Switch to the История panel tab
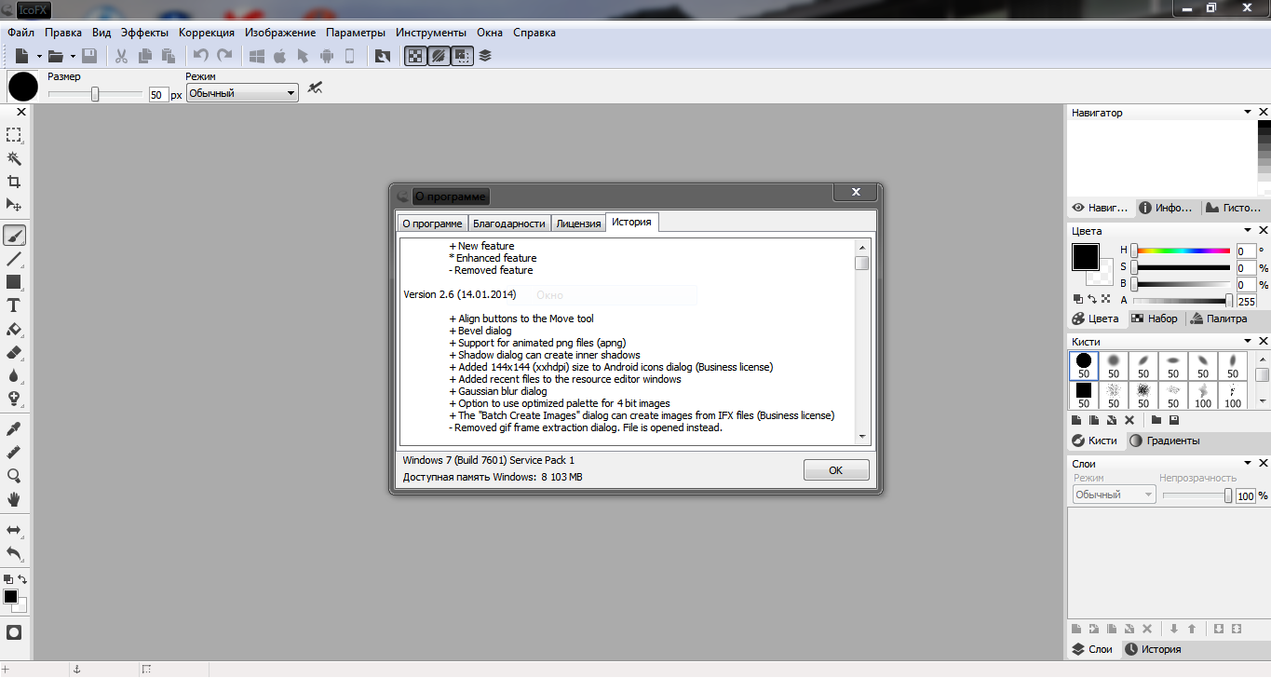This screenshot has width=1271, height=678. [1153, 649]
